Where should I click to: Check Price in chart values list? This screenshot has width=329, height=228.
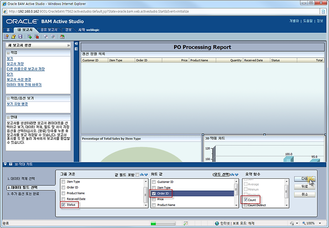tap(154, 199)
